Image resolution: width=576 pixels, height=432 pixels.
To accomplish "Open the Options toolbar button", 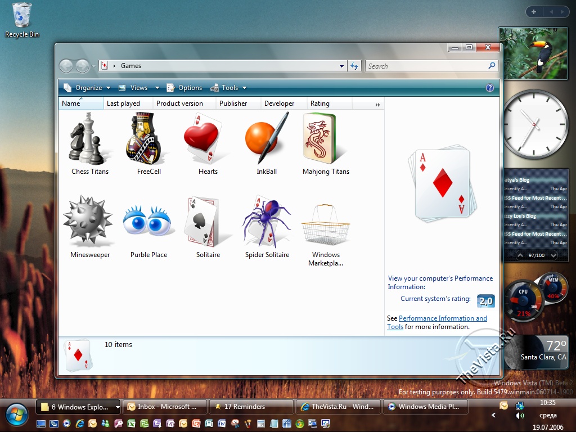I will (x=184, y=88).
